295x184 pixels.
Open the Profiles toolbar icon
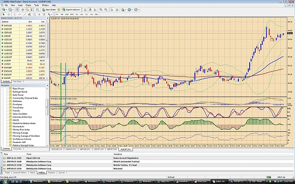coord(10,9)
